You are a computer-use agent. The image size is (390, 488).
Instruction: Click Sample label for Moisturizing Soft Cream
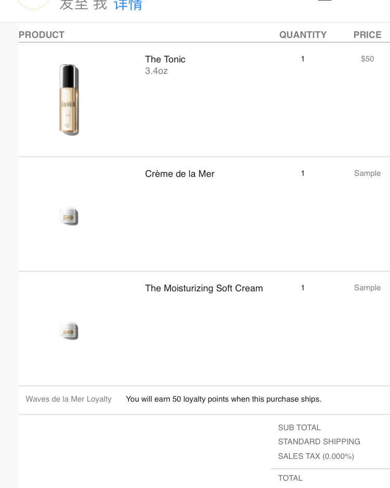tap(367, 288)
